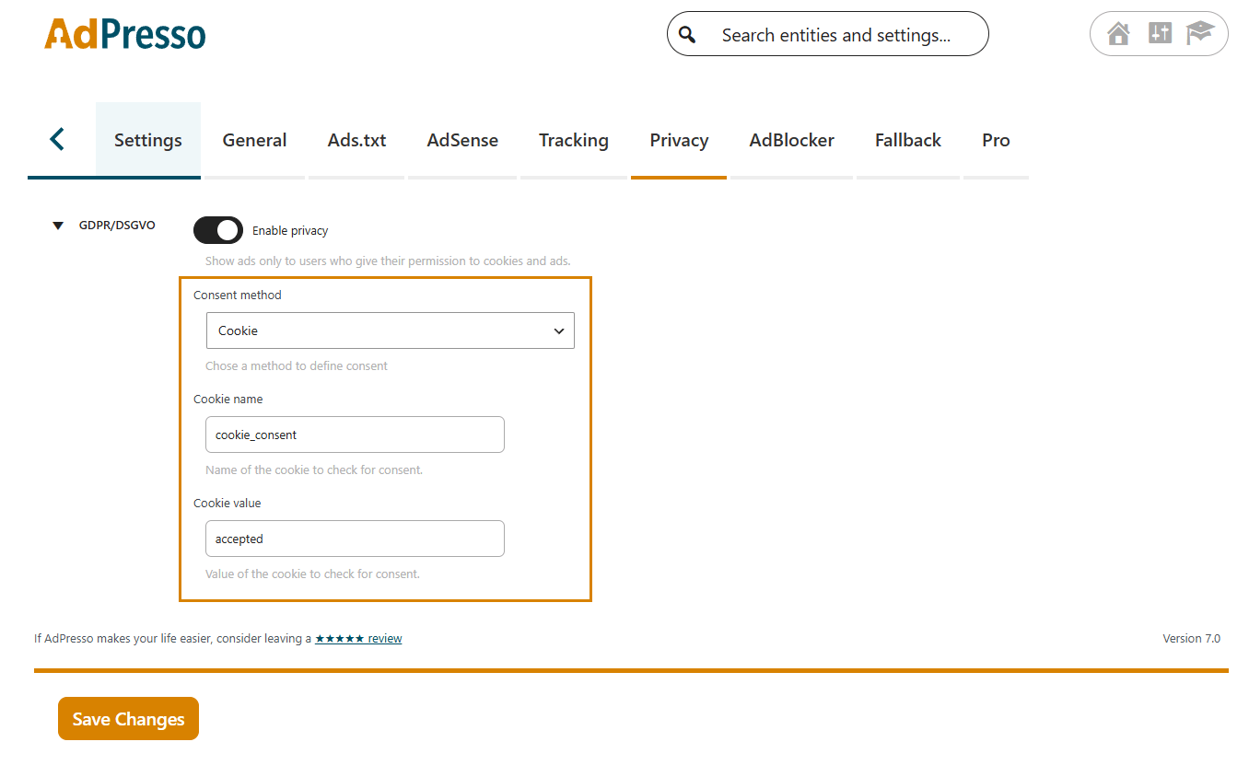Click the Save Changes button
This screenshot has width=1249, height=765.
[x=128, y=718]
